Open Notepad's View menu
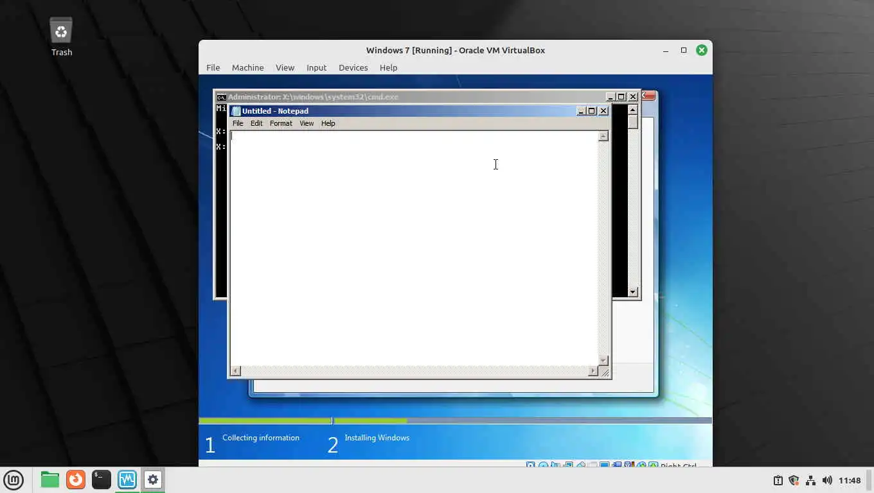874x493 pixels. click(307, 123)
